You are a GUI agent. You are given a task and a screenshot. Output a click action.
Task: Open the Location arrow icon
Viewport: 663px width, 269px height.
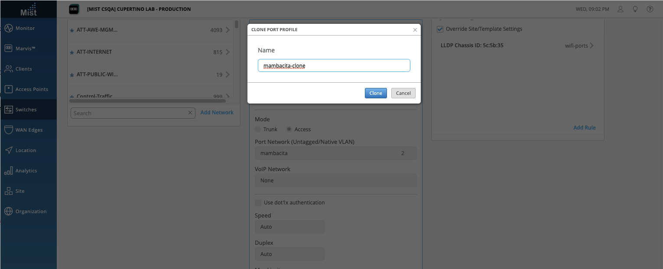9,150
